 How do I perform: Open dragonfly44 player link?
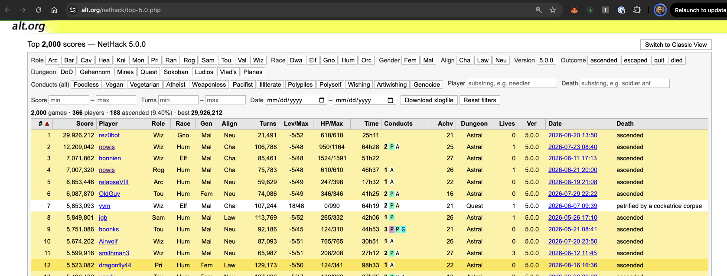coord(115,265)
